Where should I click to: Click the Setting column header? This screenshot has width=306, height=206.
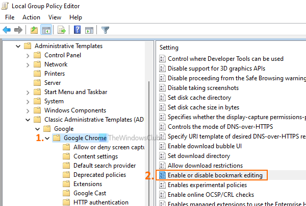[x=169, y=48]
